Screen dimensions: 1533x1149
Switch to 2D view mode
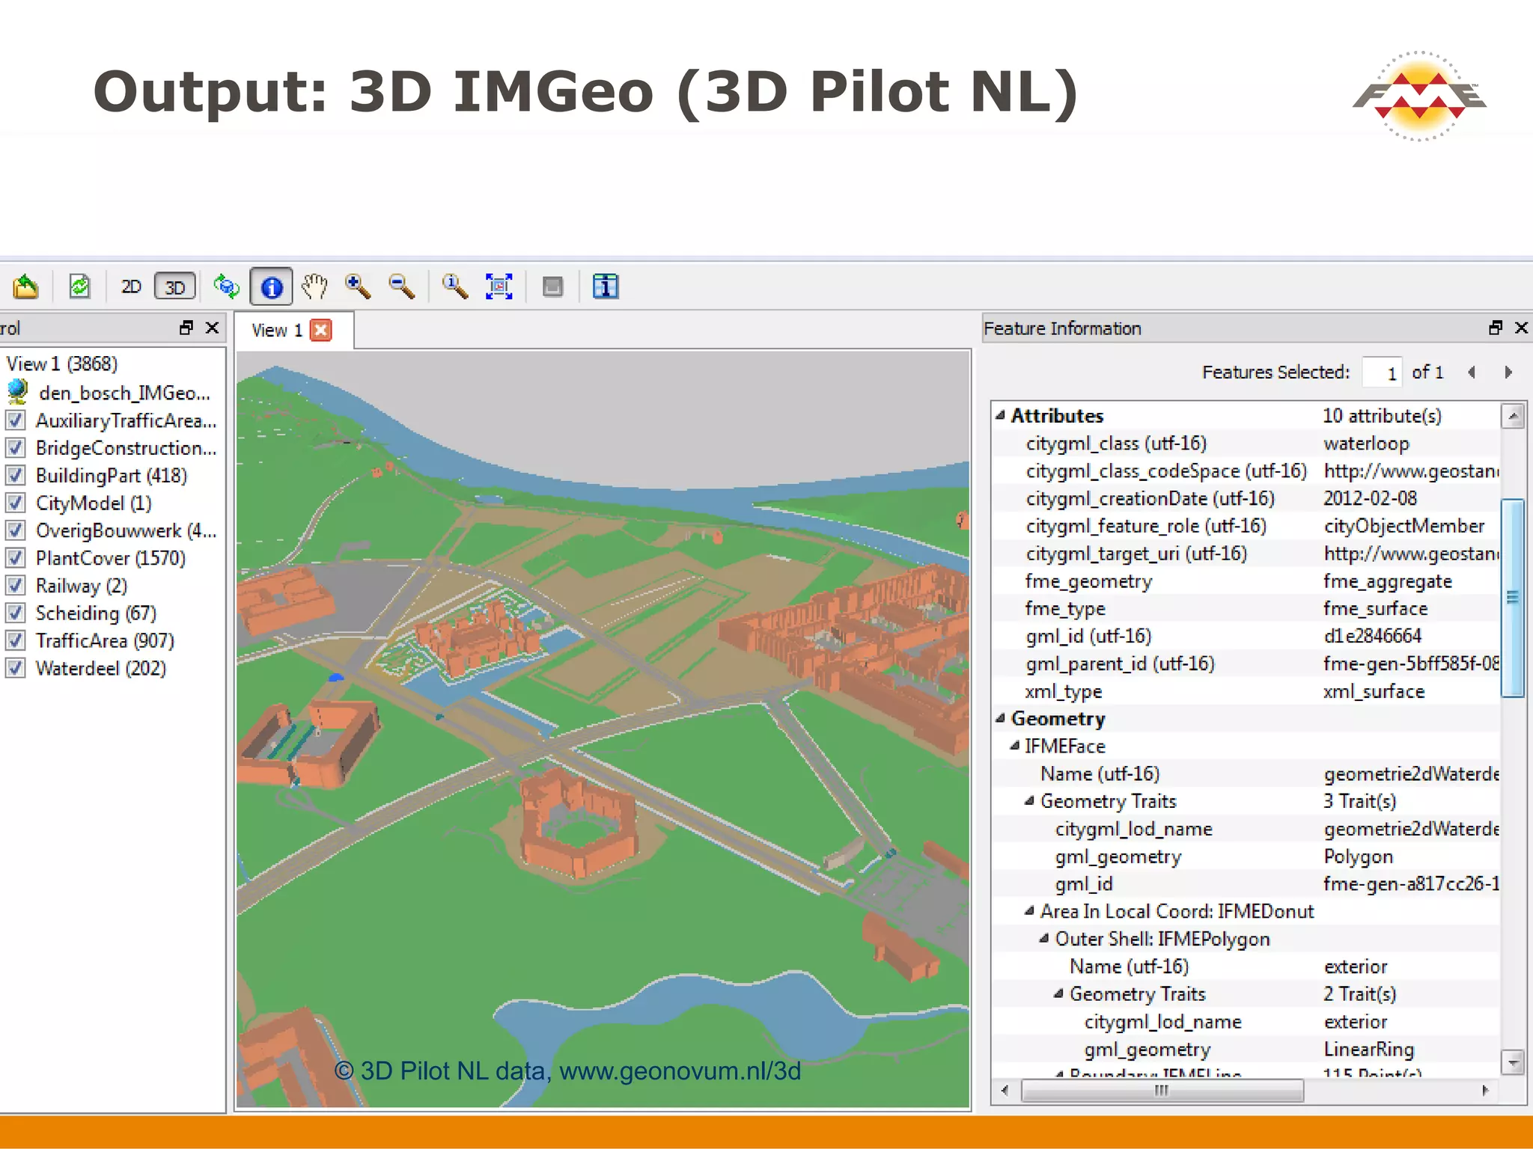coord(131,287)
